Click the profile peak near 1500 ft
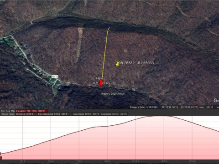 pyautogui.click(x=158, y=116)
